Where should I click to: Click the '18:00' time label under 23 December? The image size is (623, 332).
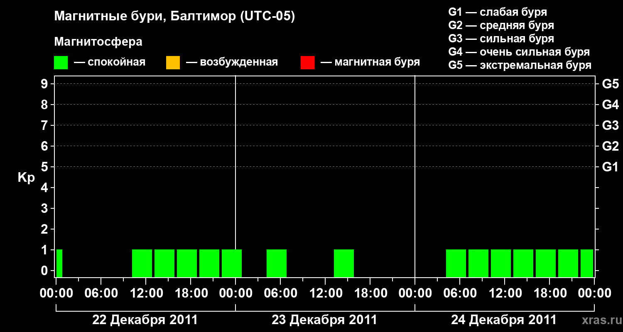click(x=370, y=293)
